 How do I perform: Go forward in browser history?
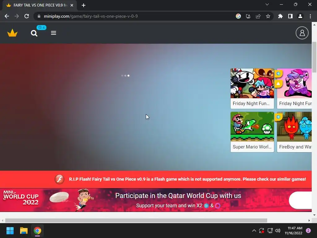pyautogui.click(x=17, y=16)
